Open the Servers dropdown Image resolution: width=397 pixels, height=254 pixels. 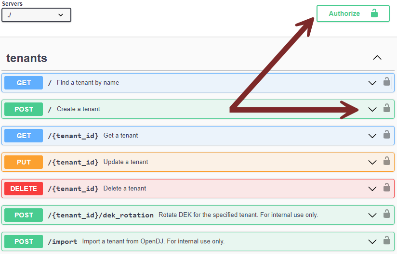point(36,15)
